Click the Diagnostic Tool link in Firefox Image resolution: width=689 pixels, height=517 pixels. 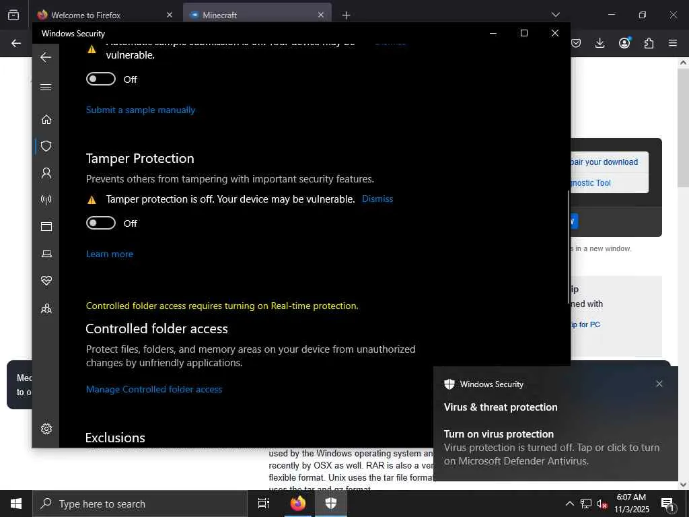[591, 183]
